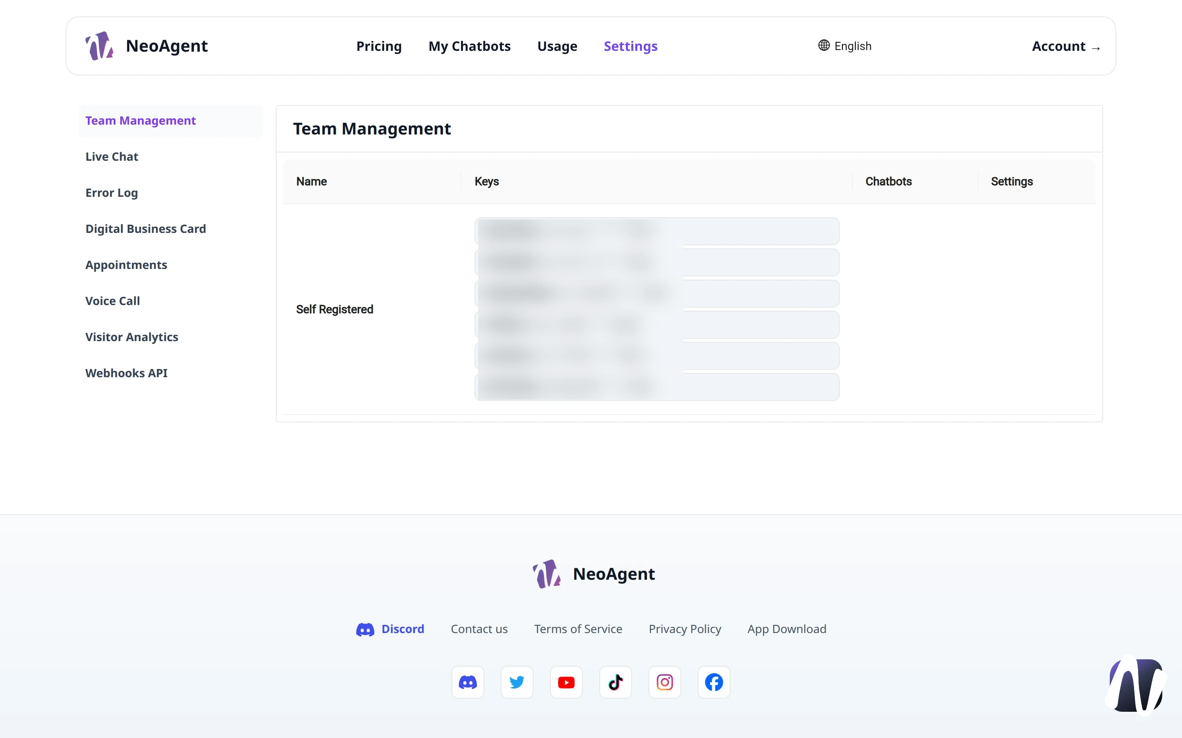Click the footer NeoAgent logo

[x=546, y=574]
